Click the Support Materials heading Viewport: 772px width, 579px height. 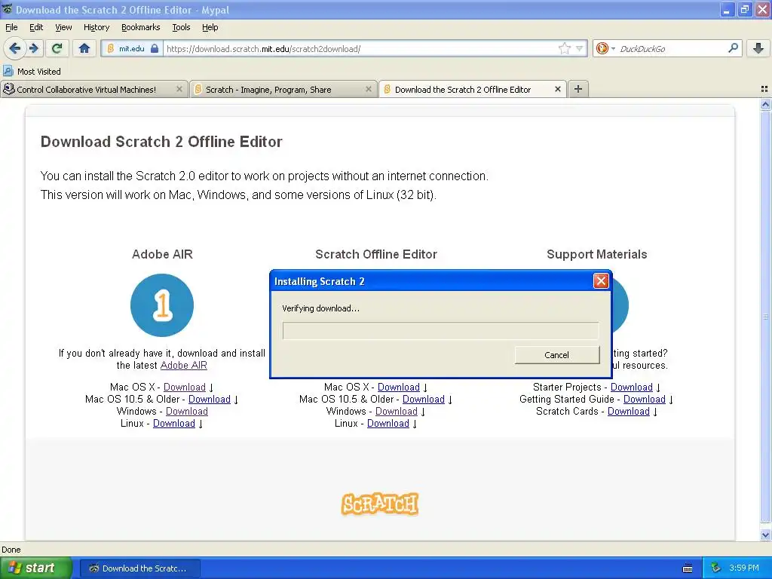pyautogui.click(x=597, y=254)
